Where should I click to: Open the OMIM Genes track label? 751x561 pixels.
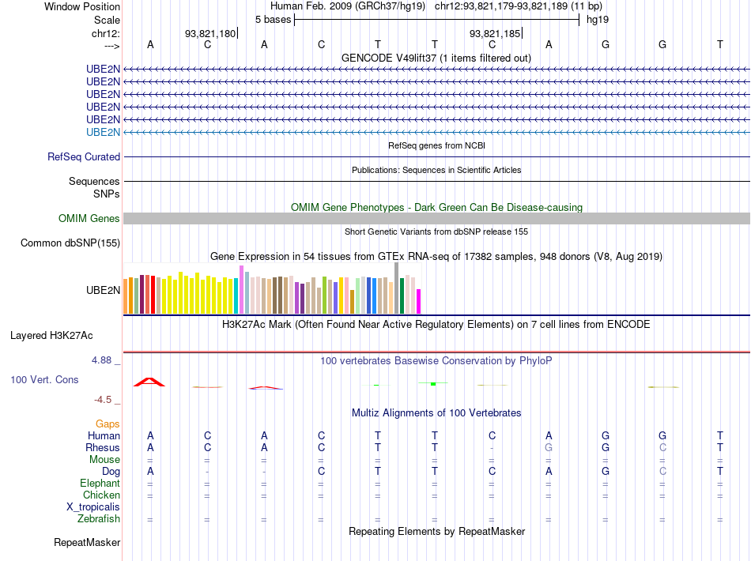click(x=89, y=218)
